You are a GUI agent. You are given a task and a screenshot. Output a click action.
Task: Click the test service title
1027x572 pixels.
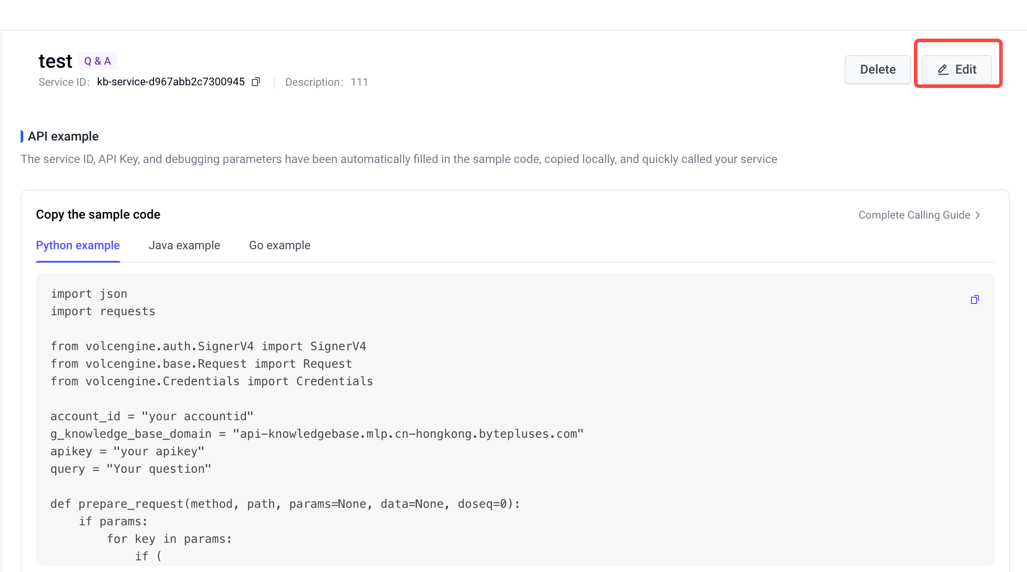click(x=55, y=61)
